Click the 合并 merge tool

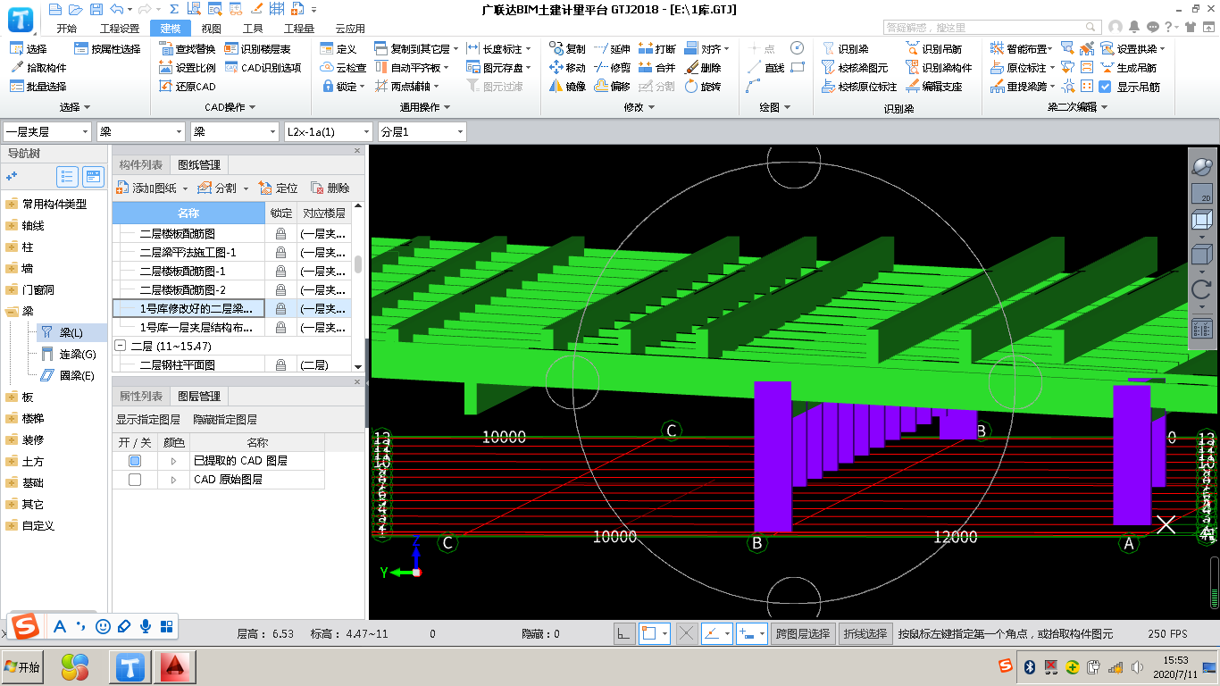[657, 68]
